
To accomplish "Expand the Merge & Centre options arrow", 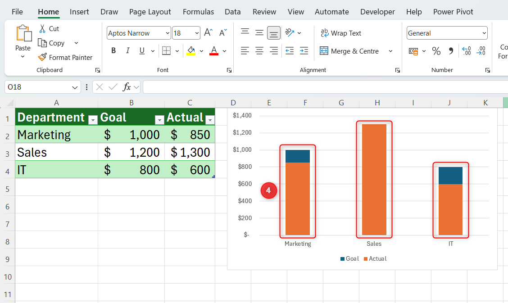I will [x=391, y=51].
